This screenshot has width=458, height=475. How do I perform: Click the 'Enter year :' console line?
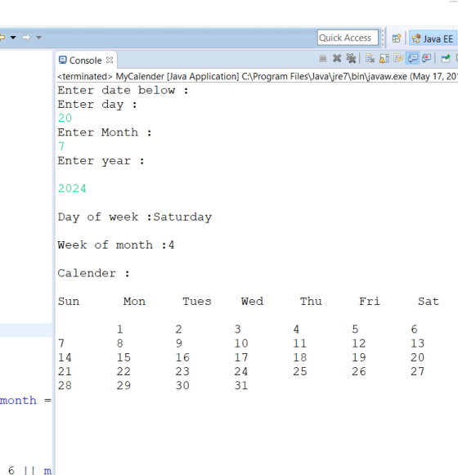coord(101,161)
